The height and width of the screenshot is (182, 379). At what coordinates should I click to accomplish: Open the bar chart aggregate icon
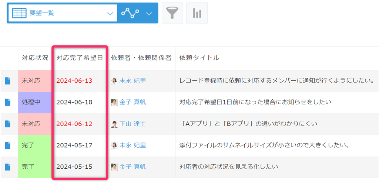click(x=197, y=13)
